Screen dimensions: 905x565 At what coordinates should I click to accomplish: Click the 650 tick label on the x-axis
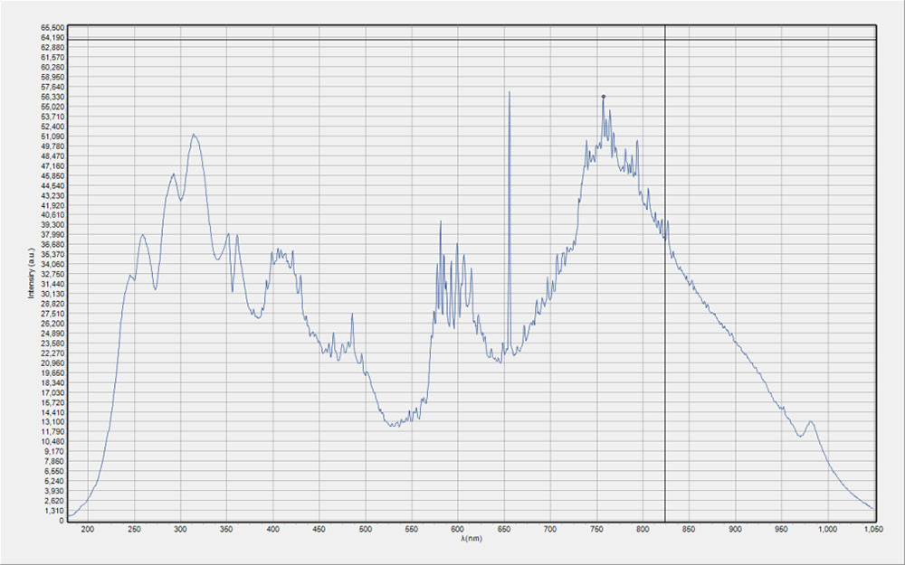504,531
